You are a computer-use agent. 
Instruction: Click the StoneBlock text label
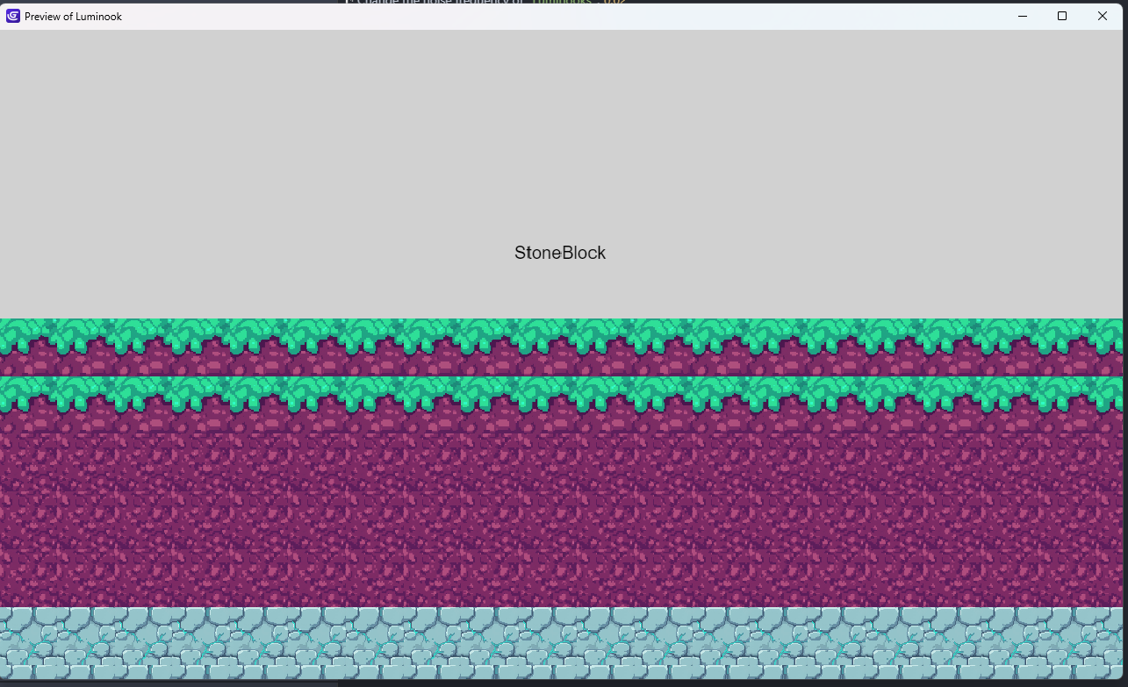(560, 253)
